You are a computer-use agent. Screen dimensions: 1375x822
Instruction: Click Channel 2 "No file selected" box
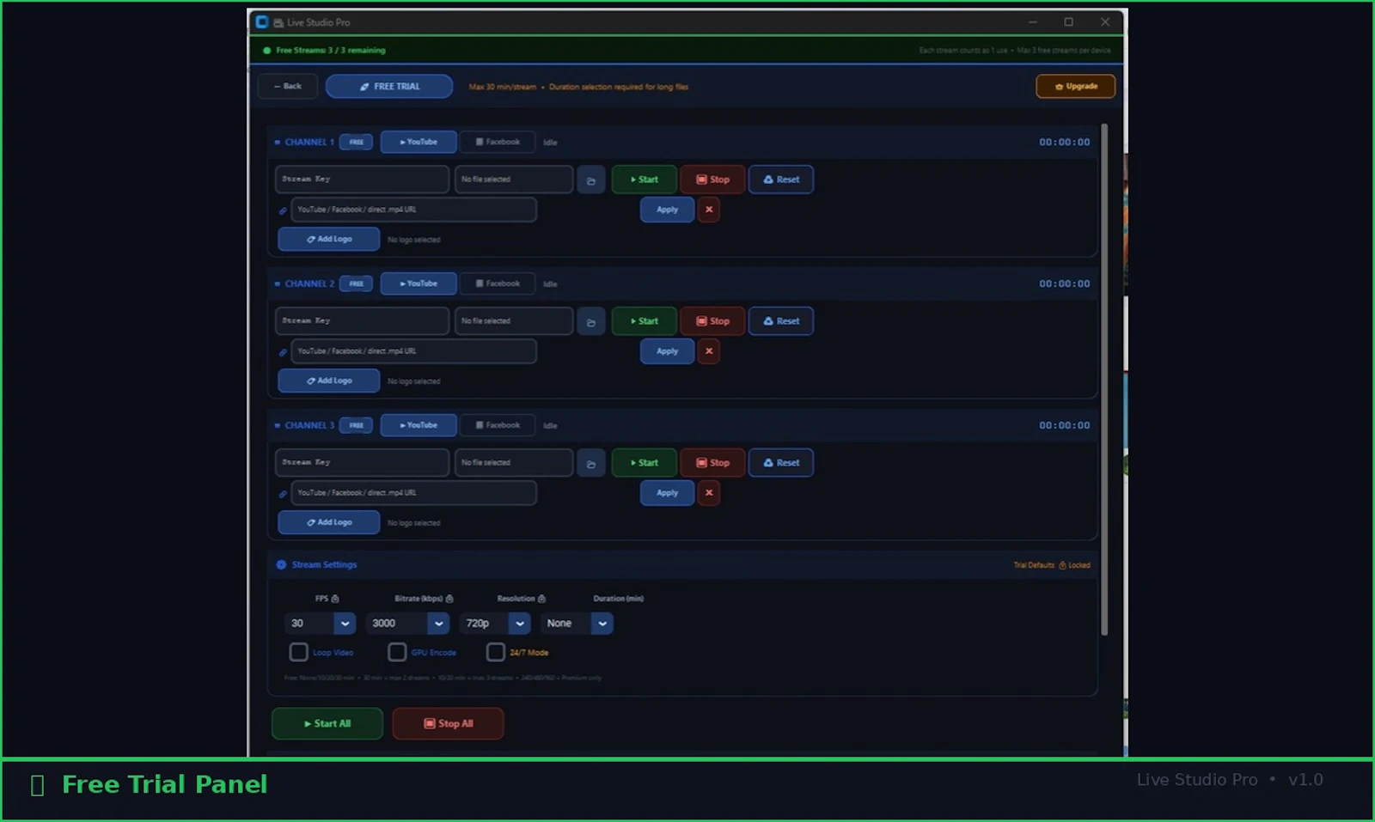coord(514,321)
